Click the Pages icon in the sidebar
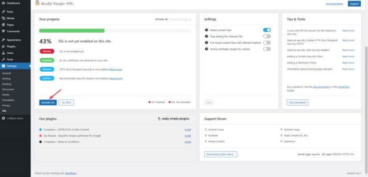The image size is (368, 177). tap(3, 25)
